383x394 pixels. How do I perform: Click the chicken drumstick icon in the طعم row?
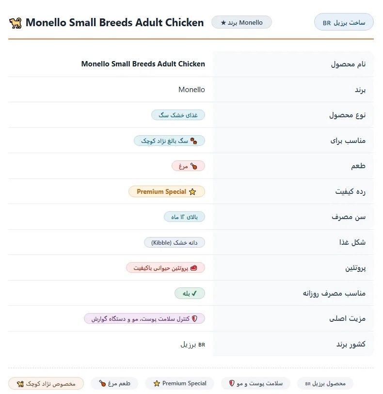point(193,166)
